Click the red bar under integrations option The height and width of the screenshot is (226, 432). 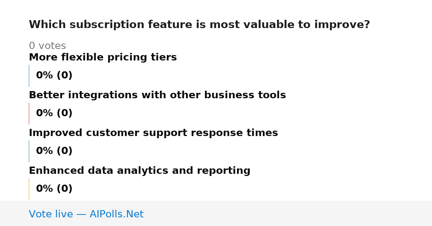coord(29,113)
